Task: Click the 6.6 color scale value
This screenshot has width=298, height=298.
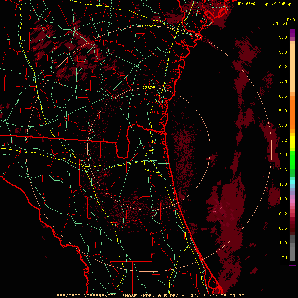Action: (x=283, y=96)
